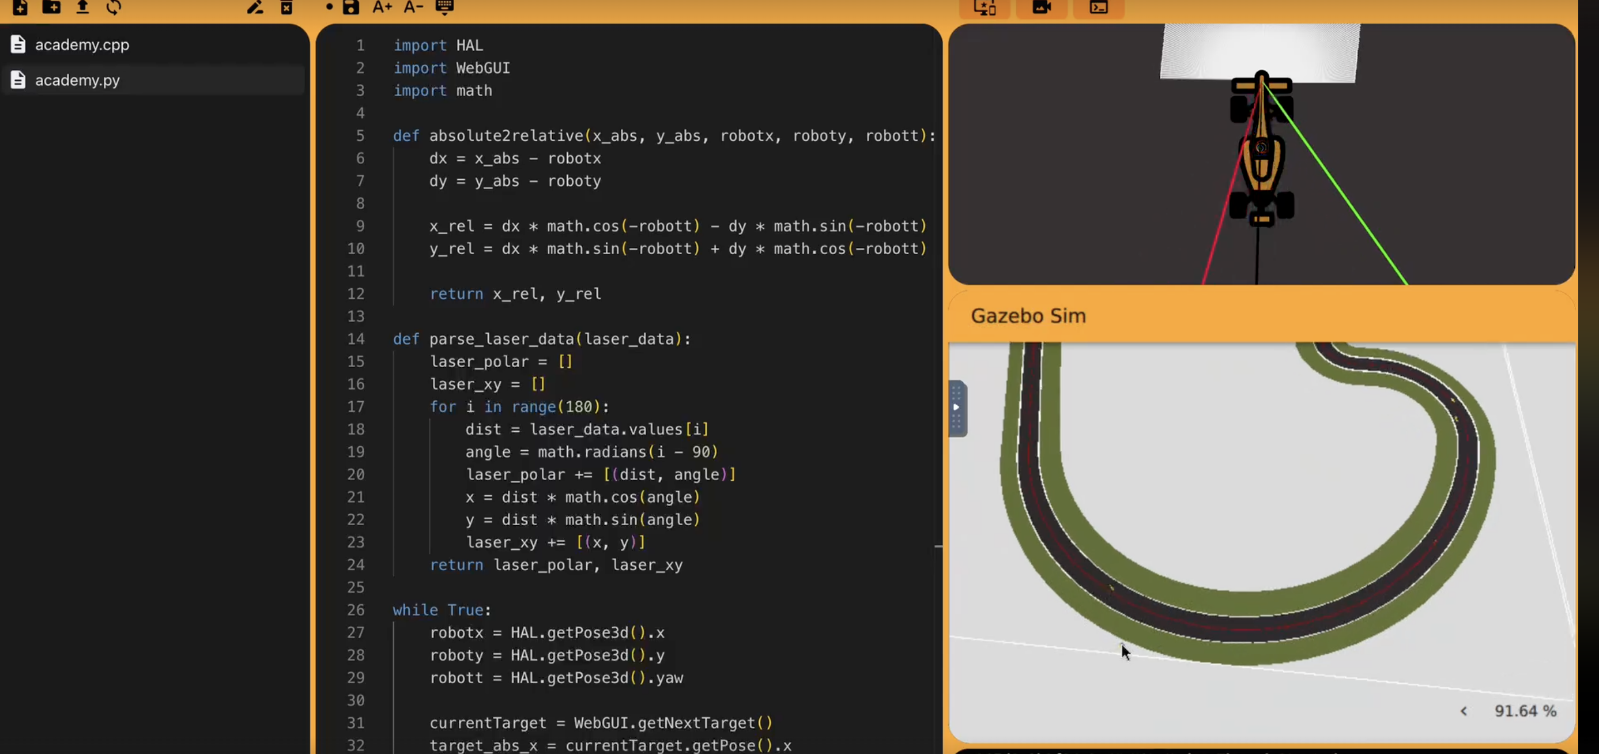1599x754 pixels.
Task: Click line number 26 in the gutter
Action: pyautogui.click(x=356, y=610)
